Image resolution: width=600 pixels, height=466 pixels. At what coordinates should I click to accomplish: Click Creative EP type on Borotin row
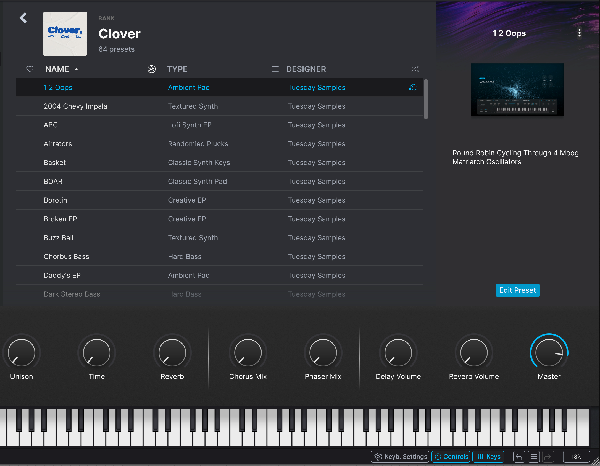pos(187,200)
